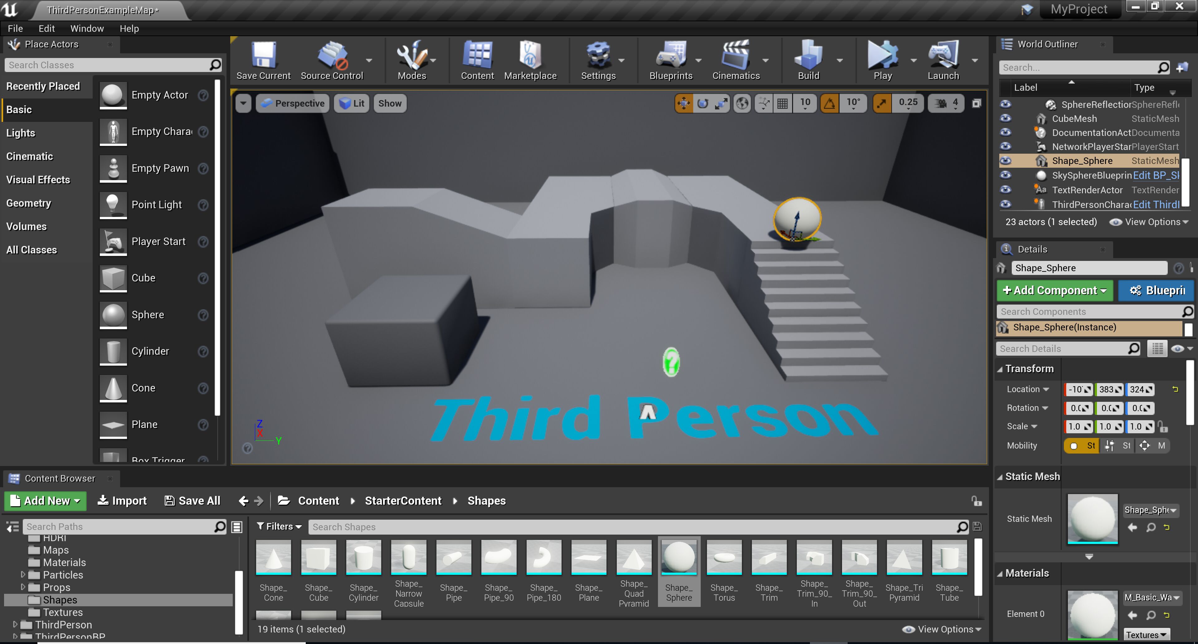Image resolution: width=1198 pixels, height=644 pixels.
Task: Click the Search Classes input field
Action: pos(107,65)
